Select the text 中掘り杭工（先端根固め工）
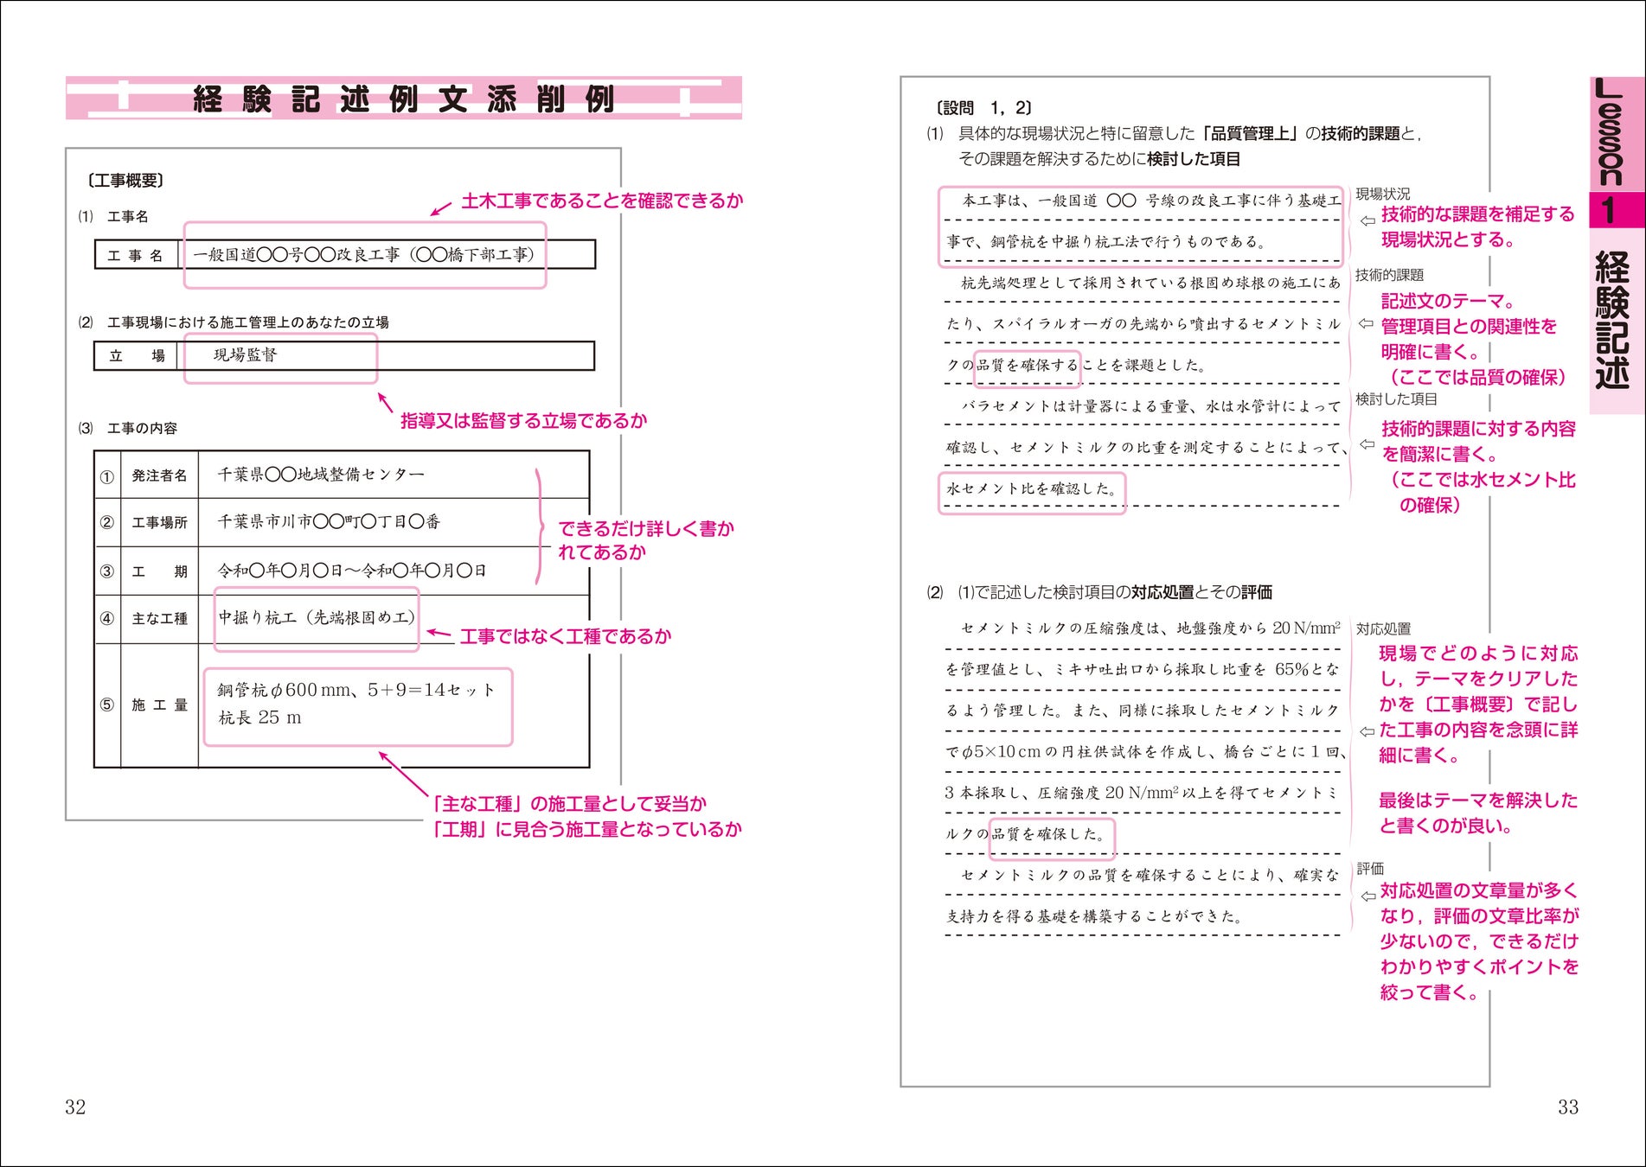The width and height of the screenshot is (1646, 1167). click(x=317, y=618)
